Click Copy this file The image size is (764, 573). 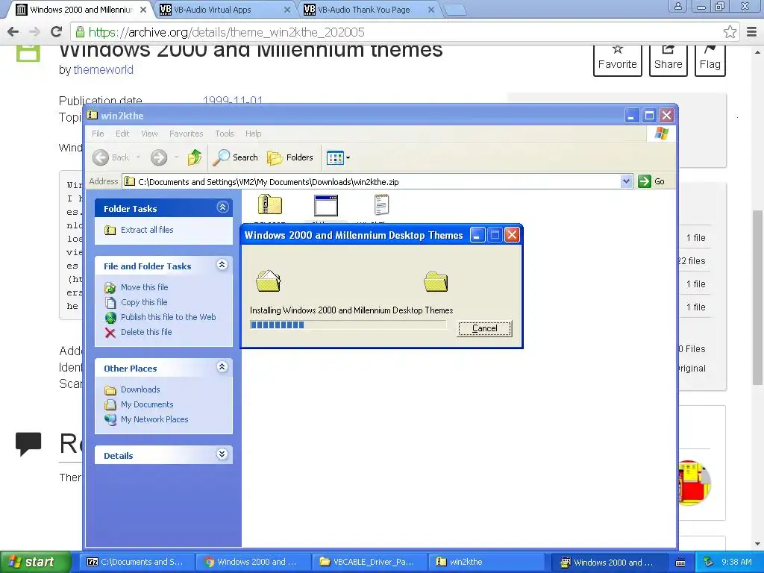[144, 302]
